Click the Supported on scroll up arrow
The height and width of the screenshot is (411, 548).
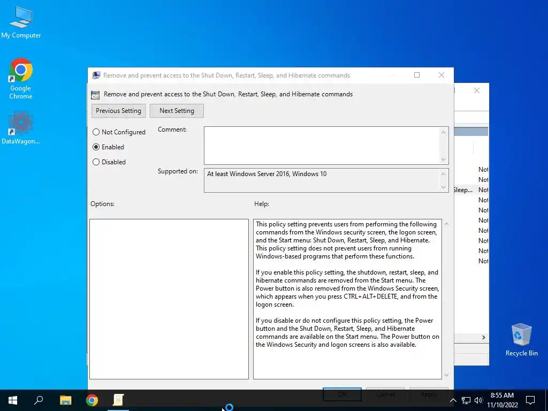(444, 174)
